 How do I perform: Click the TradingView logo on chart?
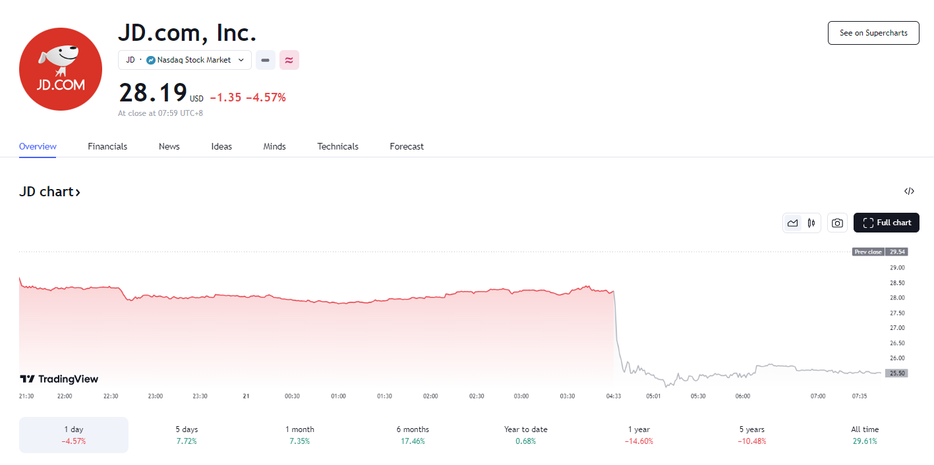(59, 379)
